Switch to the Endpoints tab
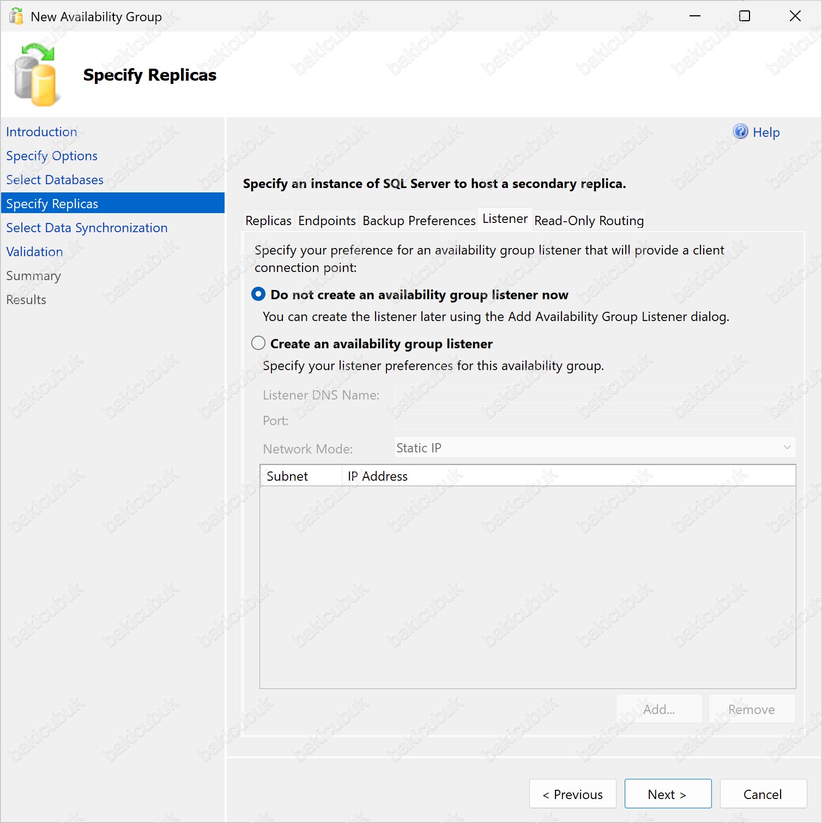 point(327,221)
